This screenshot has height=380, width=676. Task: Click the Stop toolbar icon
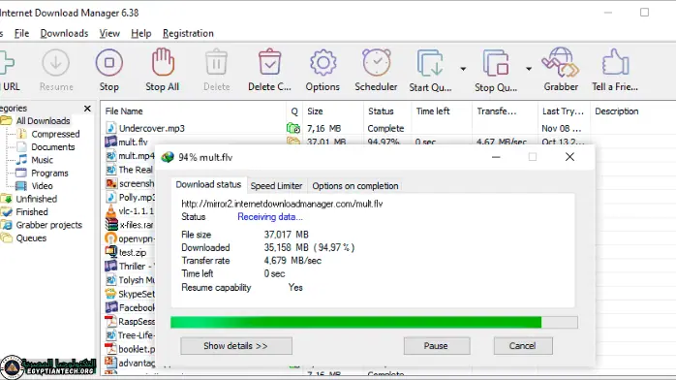[x=109, y=63]
